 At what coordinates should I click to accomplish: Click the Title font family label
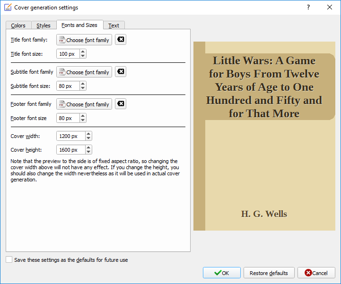click(29, 40)
